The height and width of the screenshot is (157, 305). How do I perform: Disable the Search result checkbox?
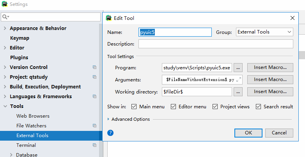[258, 107]
